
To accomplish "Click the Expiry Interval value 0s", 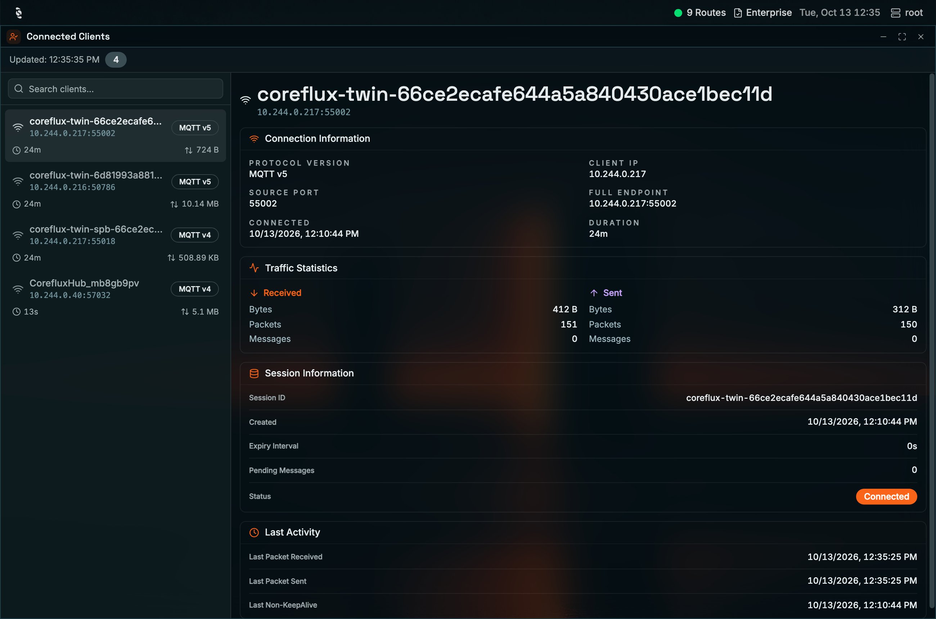I will pos(912,446).
